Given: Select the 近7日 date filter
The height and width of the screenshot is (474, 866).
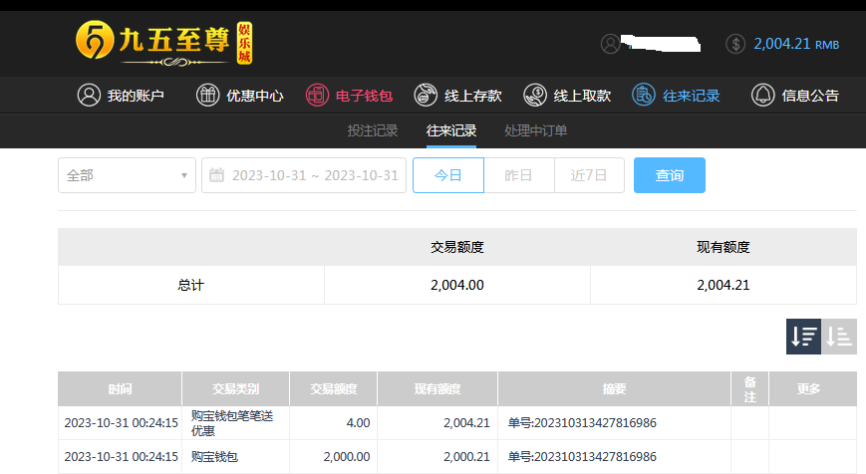Looking at the screenshot, I should [x=589, y=175].
